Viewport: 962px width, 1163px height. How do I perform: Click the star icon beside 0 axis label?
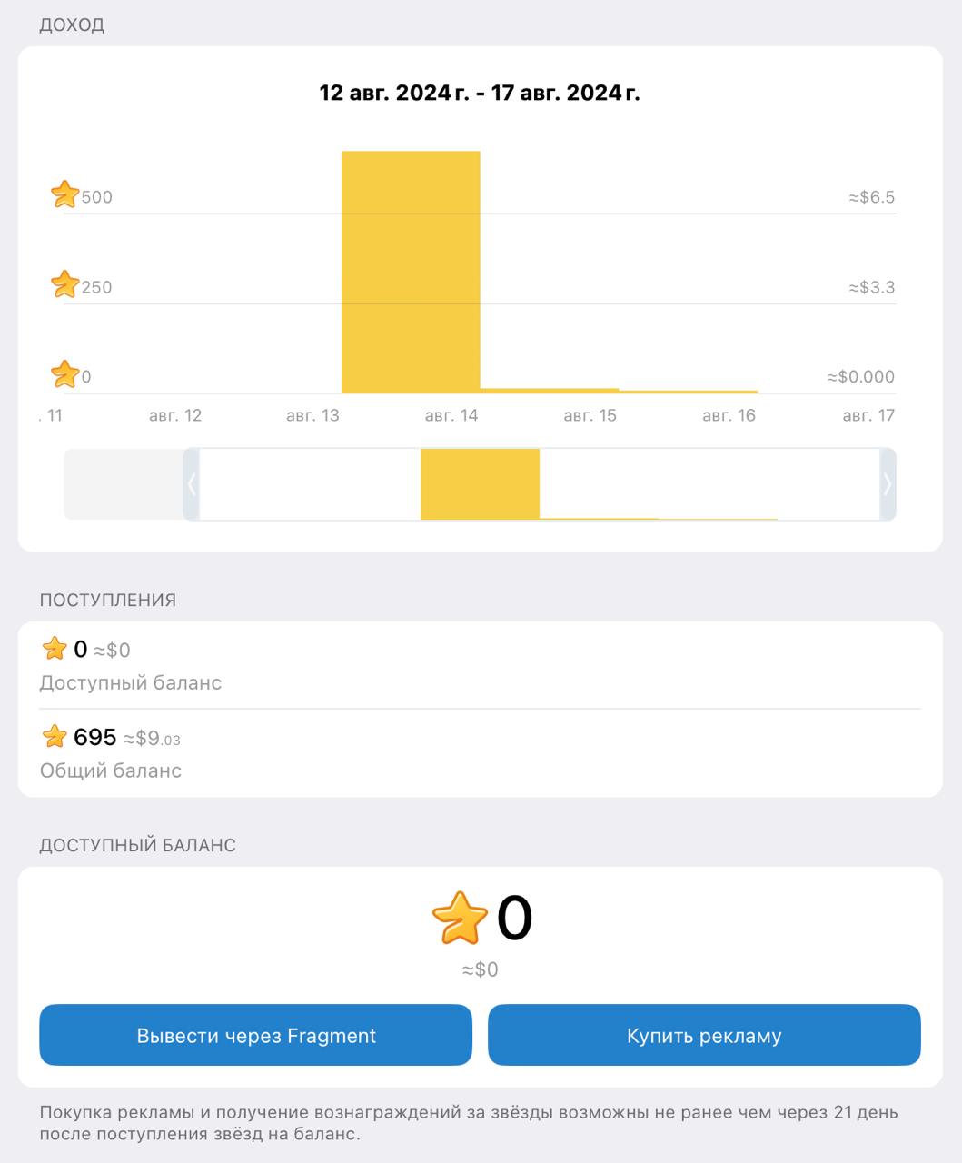tap(65, 374)
